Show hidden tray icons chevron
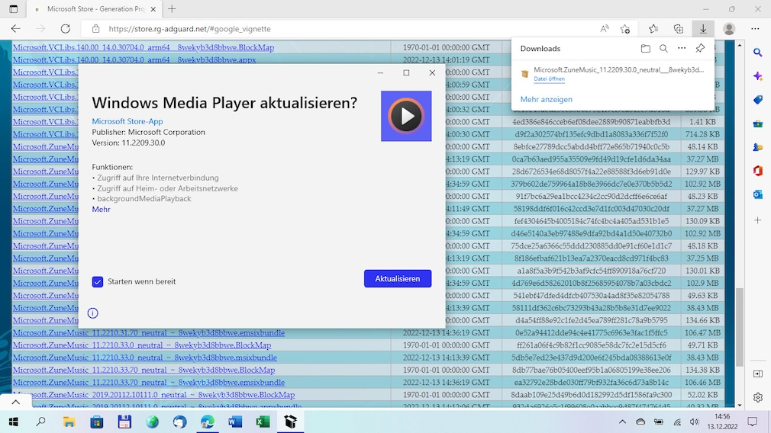The height and width of the screenshot is (433, 771). pyautogui.click(x=622, y=422)
